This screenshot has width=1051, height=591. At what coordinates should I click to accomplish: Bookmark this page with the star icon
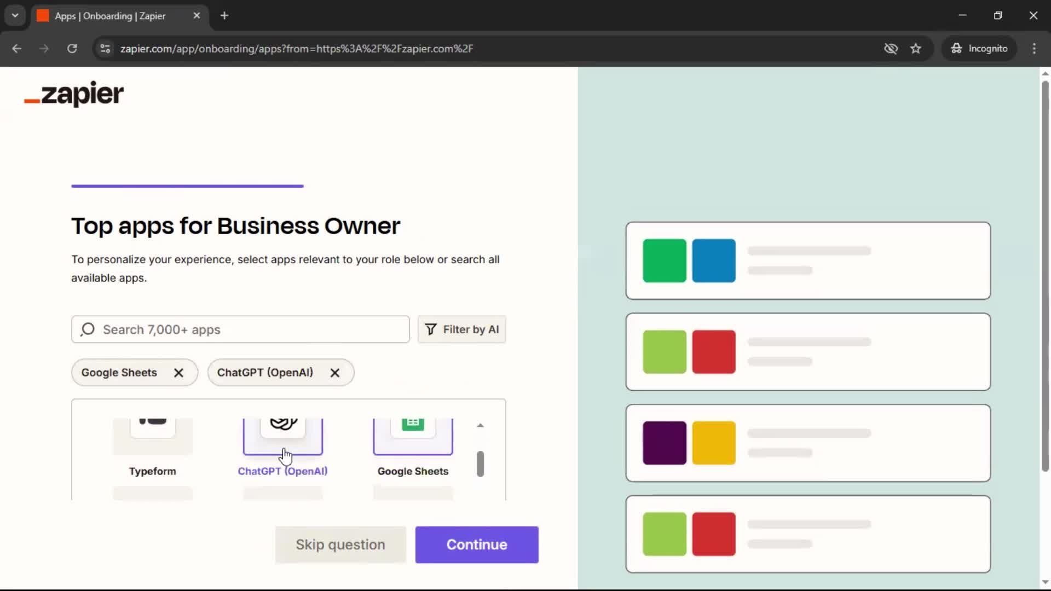(916, 48)
